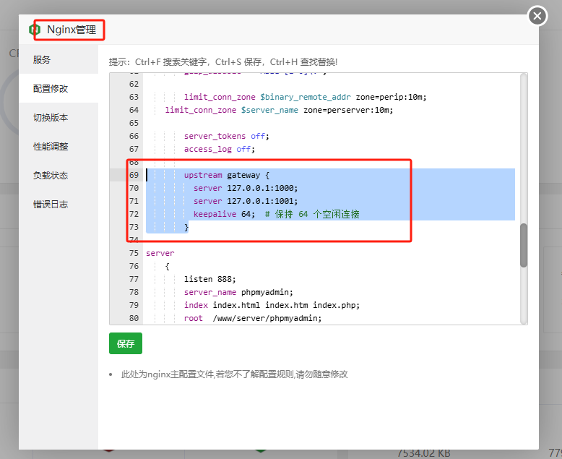Click the 'server' keyword on line 75
This screenshot has height=459, width=562.
160,253
